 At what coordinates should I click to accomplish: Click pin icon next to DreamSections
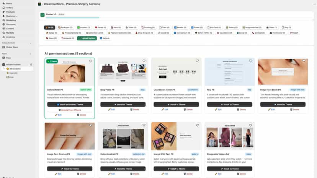pyautogui.click(x=31, y=65)
